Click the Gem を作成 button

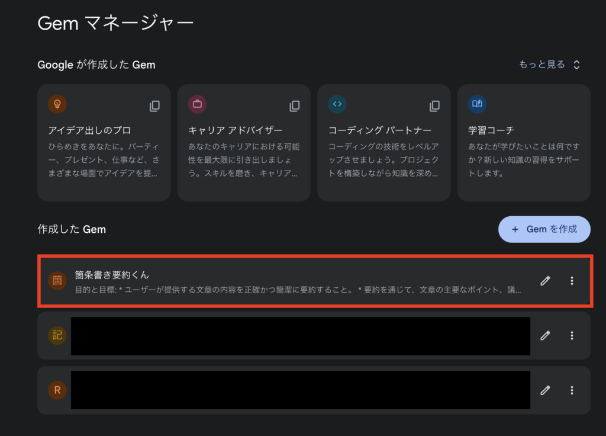tap(544, 229)
